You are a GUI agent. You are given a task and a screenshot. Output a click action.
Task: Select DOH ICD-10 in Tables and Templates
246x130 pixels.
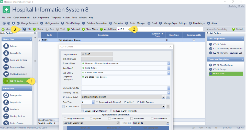tap(219, 74)
